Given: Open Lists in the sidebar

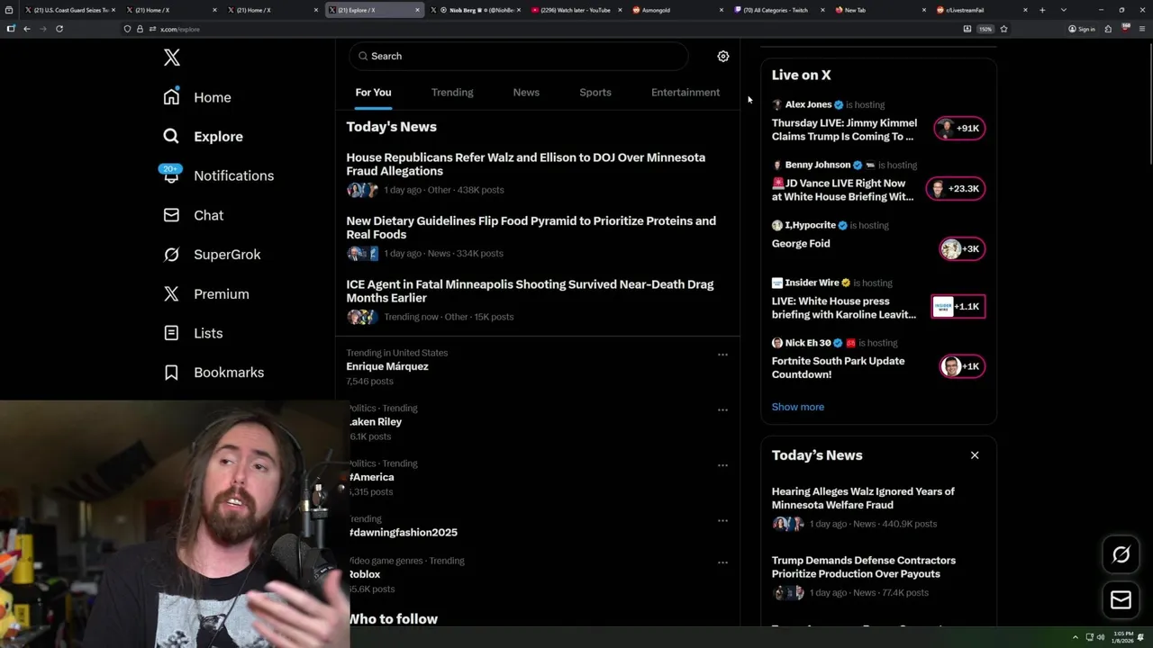Looking at the screenshot, I should tap(193, 333).
